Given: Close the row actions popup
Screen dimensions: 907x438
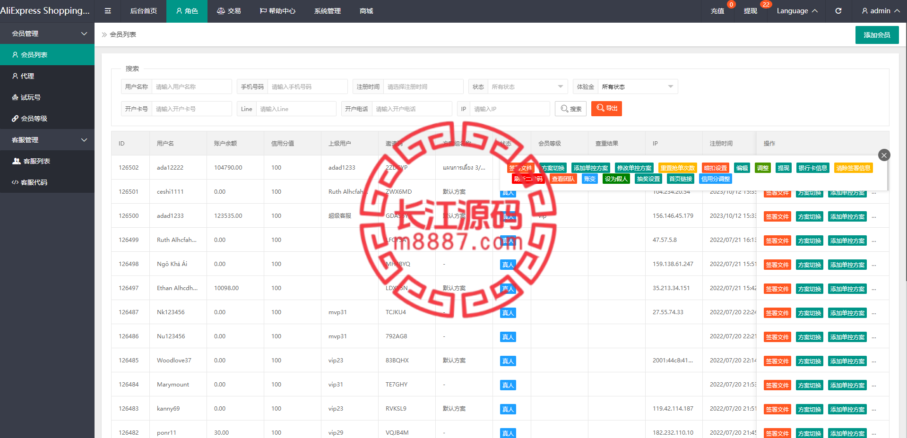Looking at the screenshot, I should [x=884, y=155].
